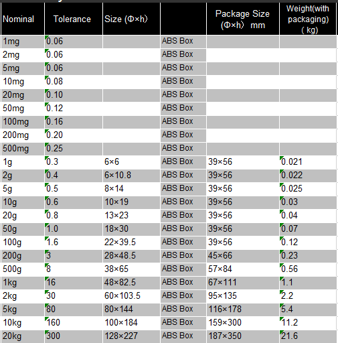This screenshot has width=338, height=343.
Task: Click the 160 tolerance cell for 10kg
Action: (x=74, y=323)
